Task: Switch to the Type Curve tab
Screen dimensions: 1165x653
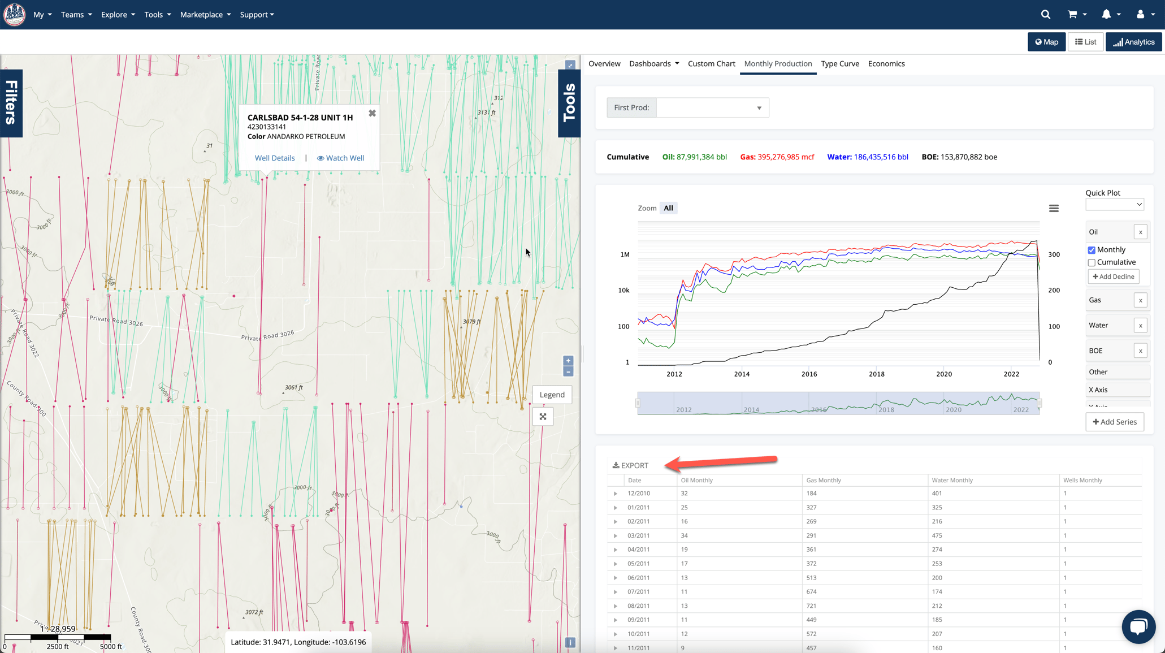Action: (839, 64)
